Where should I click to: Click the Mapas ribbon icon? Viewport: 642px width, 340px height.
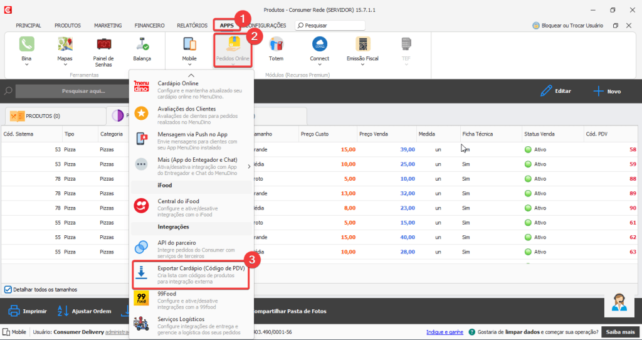point(65,45)
